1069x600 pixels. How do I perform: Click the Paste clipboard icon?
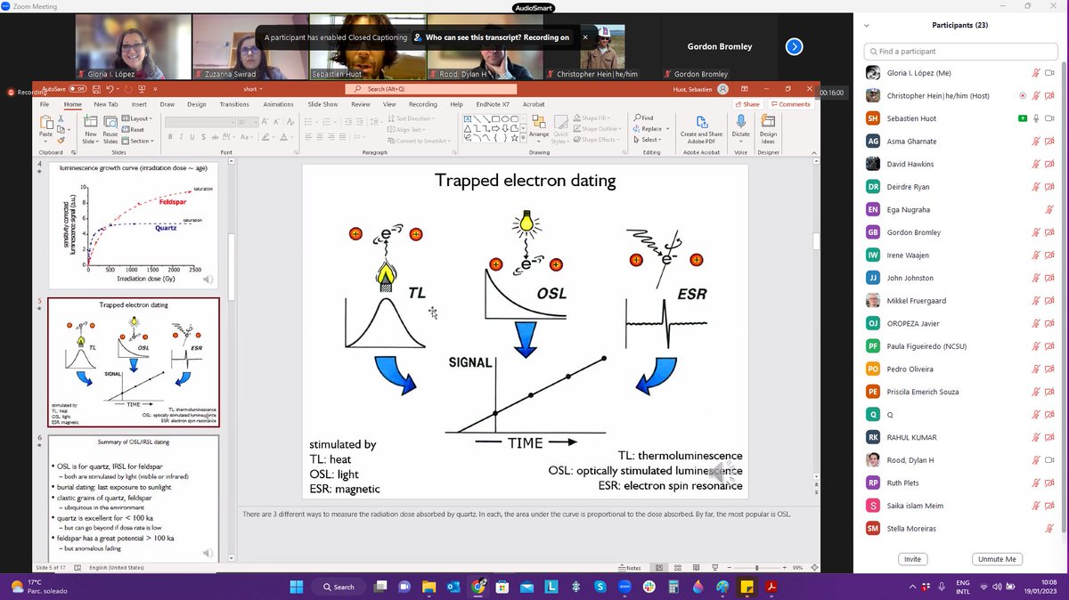(45, 124)
